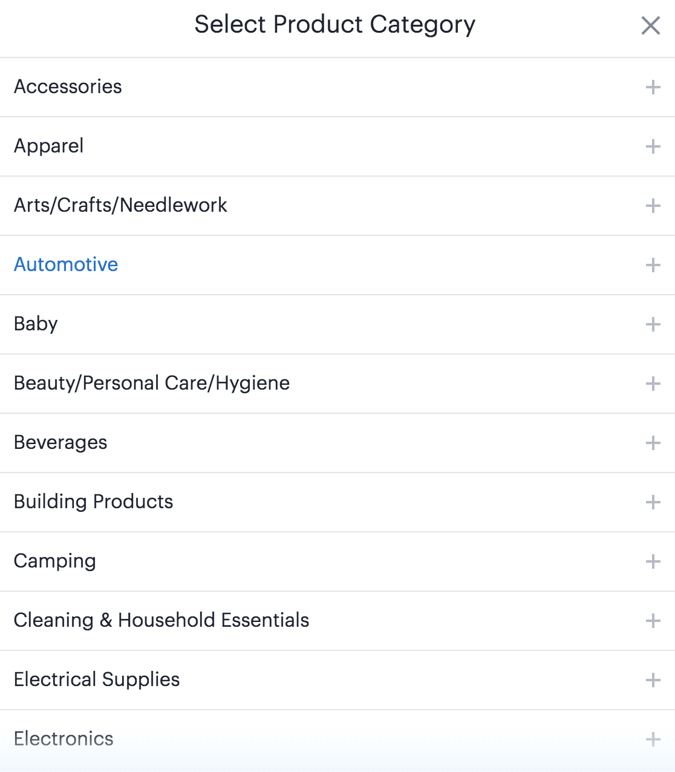675x772 pixels.
Task: Select the Baby category label
Action: pyautogui.click(x=35, y=324)
